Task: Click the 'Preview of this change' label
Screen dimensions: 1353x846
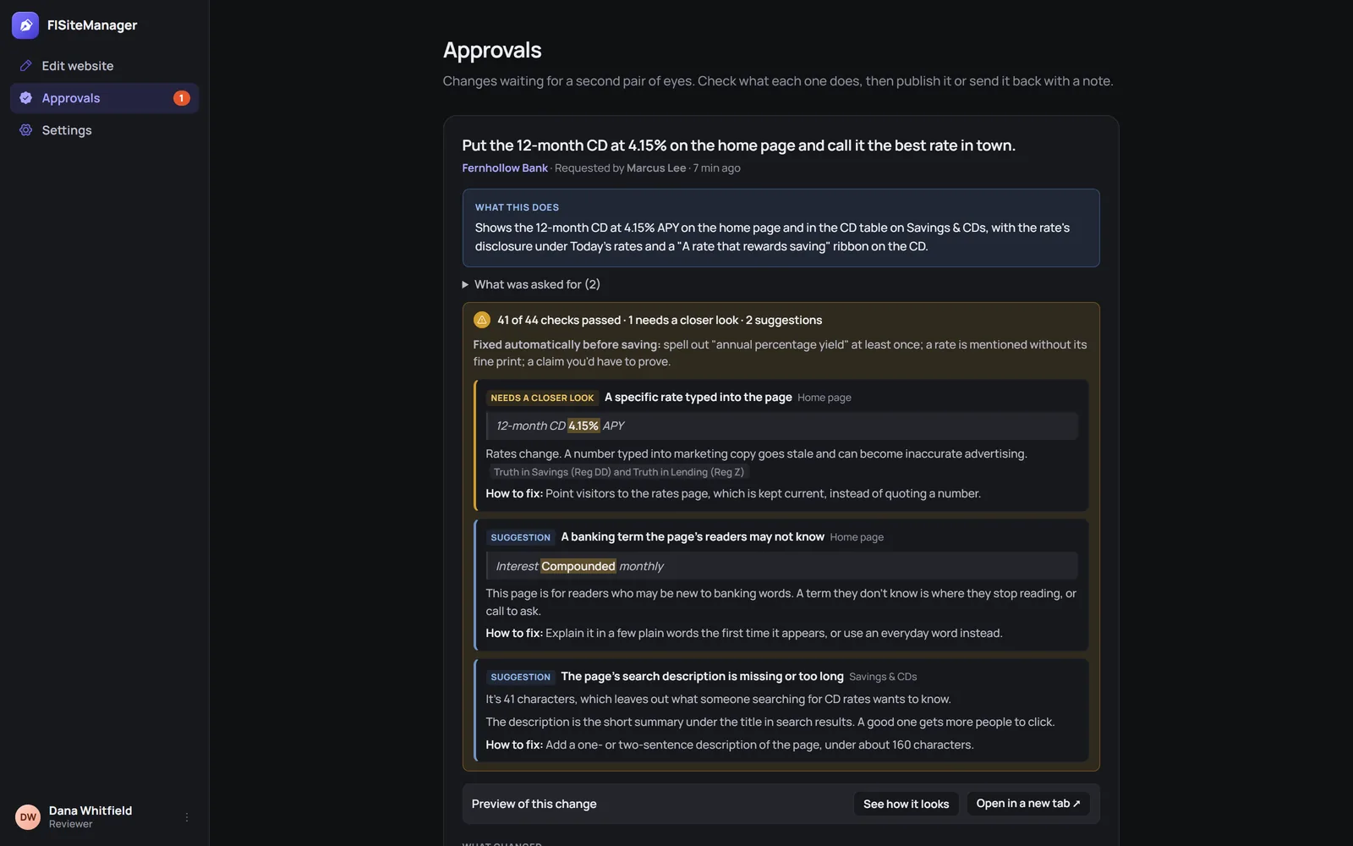Action: click(x=534, y=804)
